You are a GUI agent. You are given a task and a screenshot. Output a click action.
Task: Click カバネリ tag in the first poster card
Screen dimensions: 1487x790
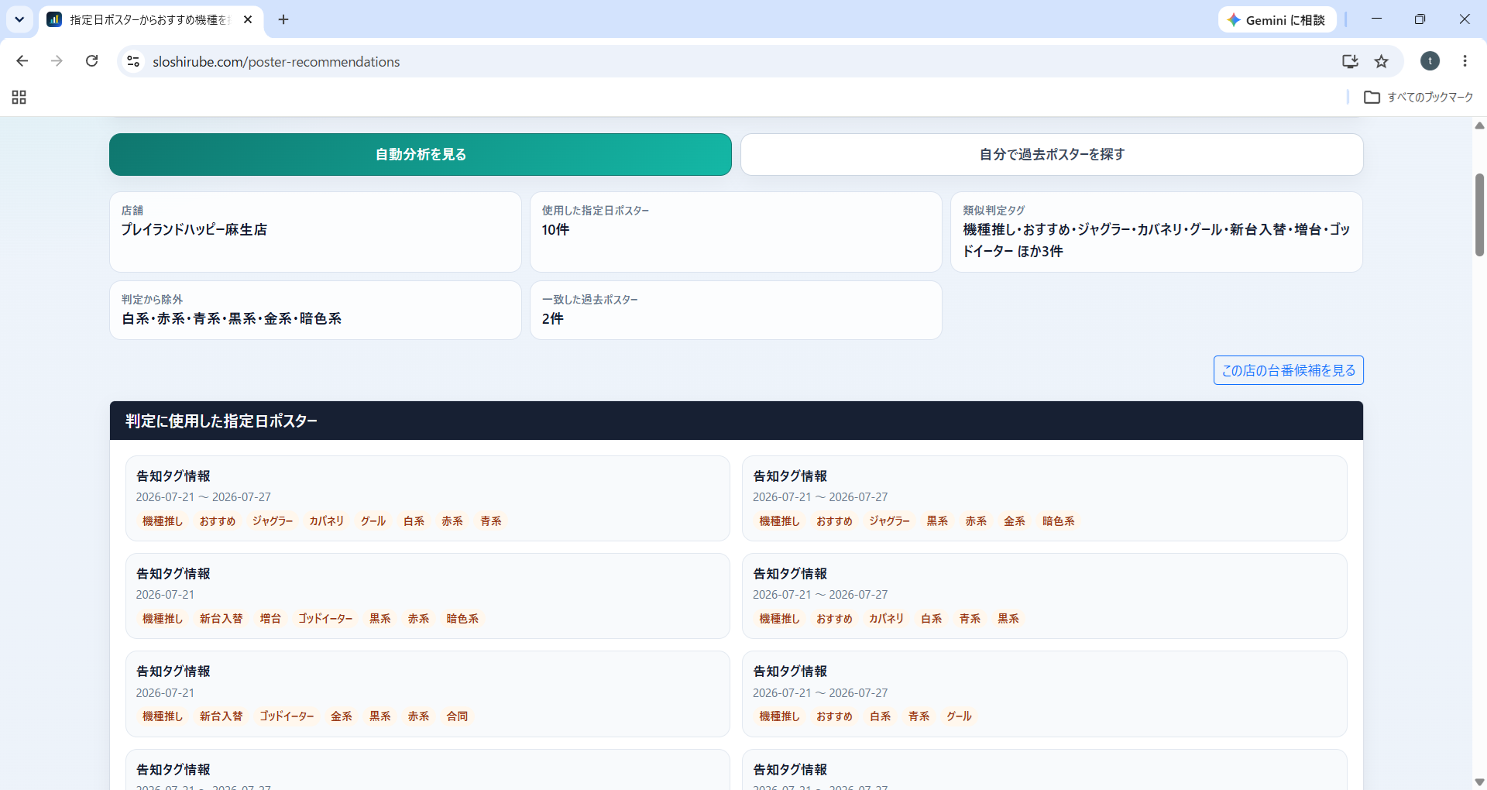click(x=327, y=521)
